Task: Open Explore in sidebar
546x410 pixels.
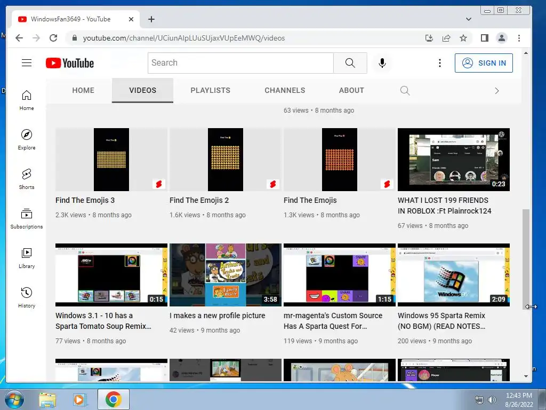Action: [27, 139]
